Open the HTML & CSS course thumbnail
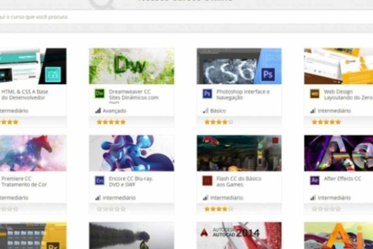This screenshot has width=373, height=249. 33,66
